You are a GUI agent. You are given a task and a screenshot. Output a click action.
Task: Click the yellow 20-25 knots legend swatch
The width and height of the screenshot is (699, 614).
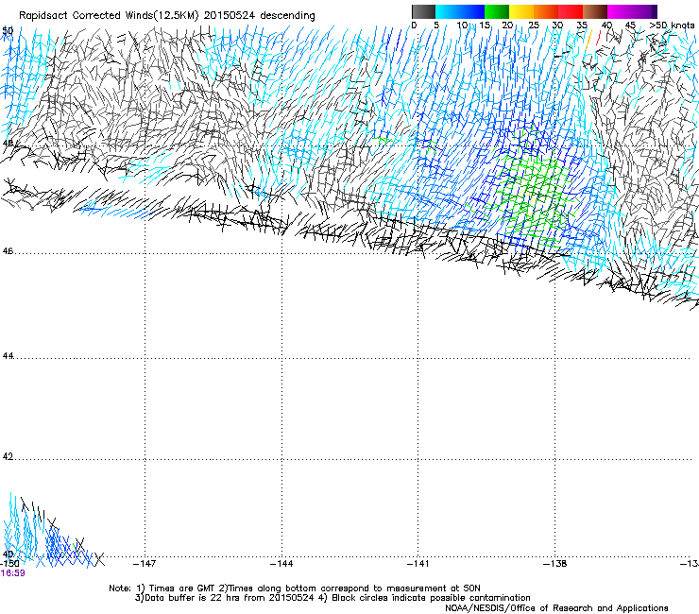pos(521,11)
